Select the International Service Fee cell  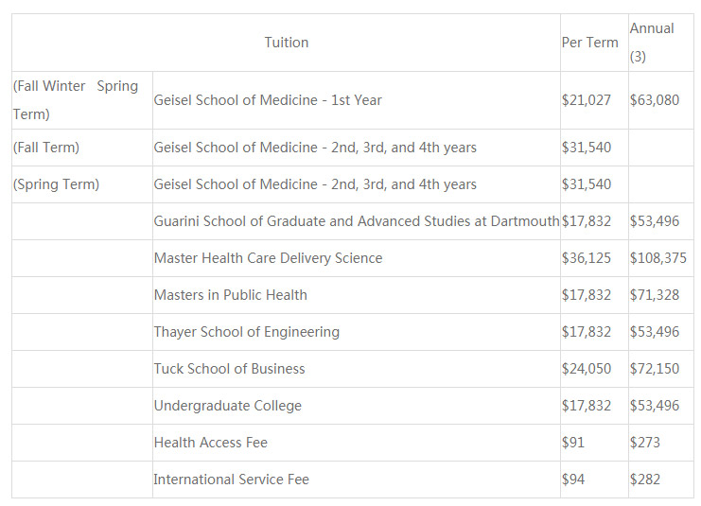[x=232, y=480]
